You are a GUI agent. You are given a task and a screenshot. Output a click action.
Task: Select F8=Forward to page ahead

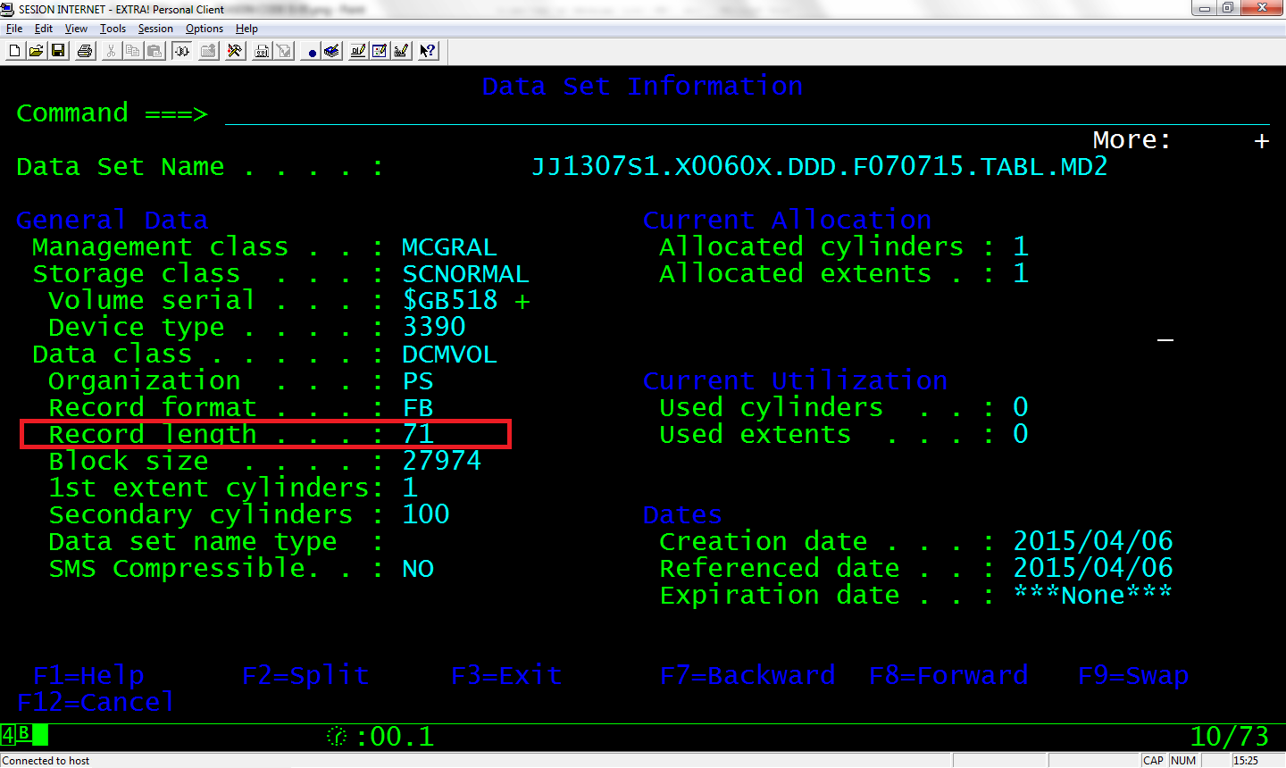point(948,675)
